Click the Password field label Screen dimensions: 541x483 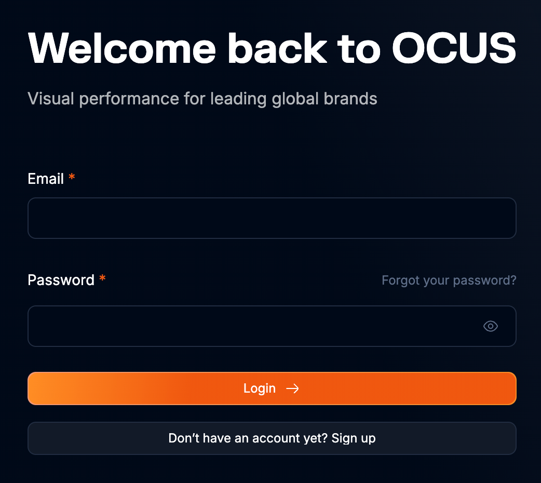pyautogui.click(x=61, y=280)
